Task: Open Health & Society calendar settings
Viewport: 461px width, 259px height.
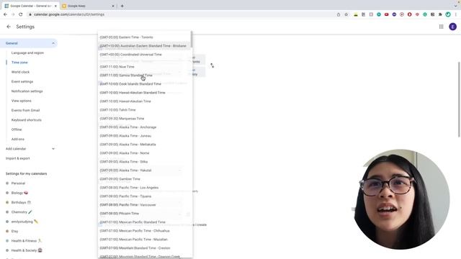Action: (27, 250)
